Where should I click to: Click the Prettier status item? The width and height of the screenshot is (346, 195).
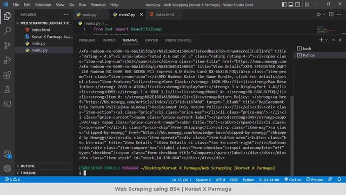[315, 180]
